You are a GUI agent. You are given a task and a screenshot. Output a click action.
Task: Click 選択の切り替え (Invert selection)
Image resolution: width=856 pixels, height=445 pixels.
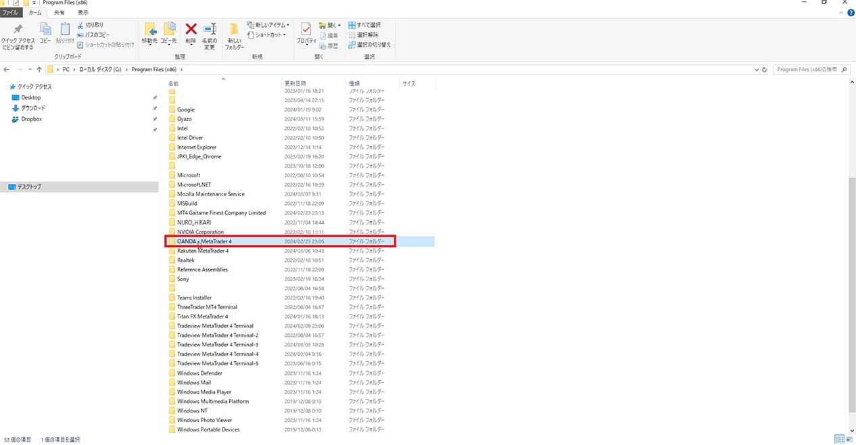point(369,45)
